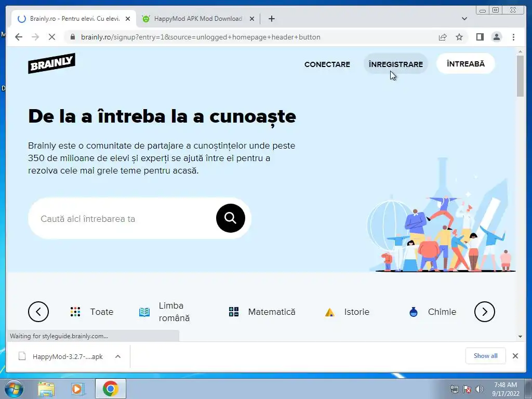
Task: Click ÎNREGISTRARE button
Action: (395, 64)
